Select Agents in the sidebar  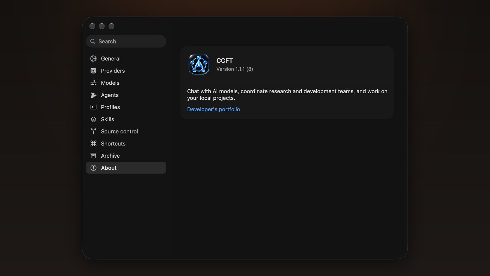pyautogui.click(x=126, y=95)
